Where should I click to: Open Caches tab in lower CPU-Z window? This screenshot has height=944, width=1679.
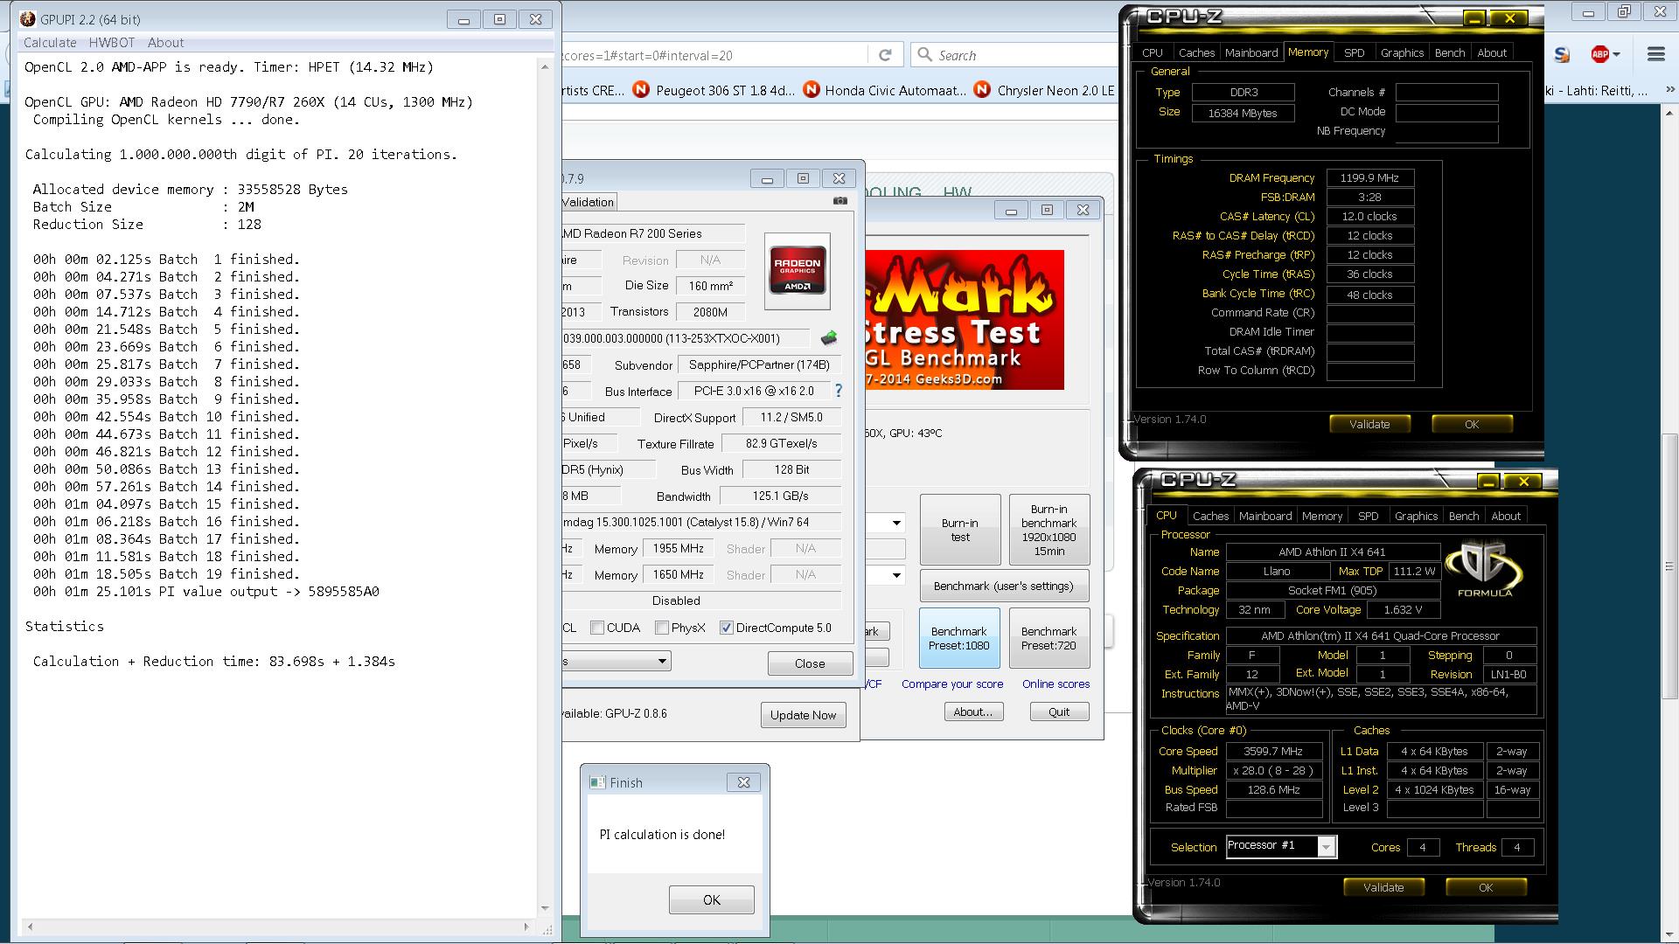pyautogui.click(x=1210, y=516)
